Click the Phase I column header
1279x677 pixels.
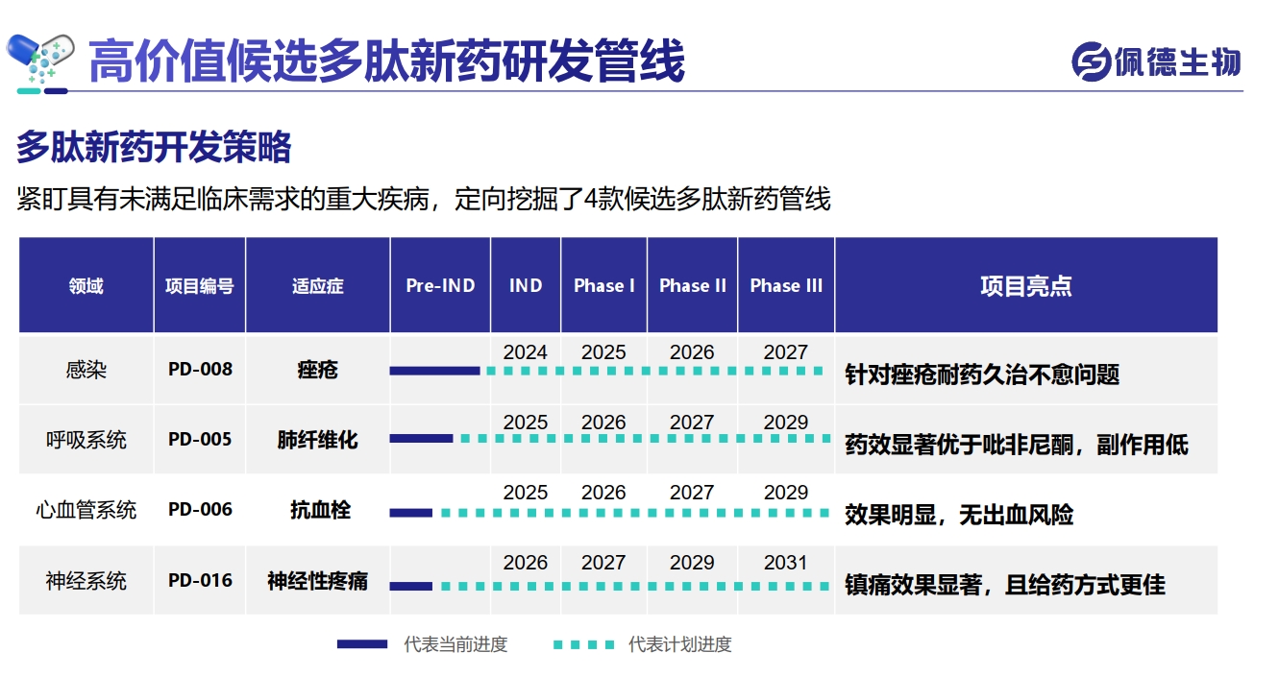[x=604, y=285]
